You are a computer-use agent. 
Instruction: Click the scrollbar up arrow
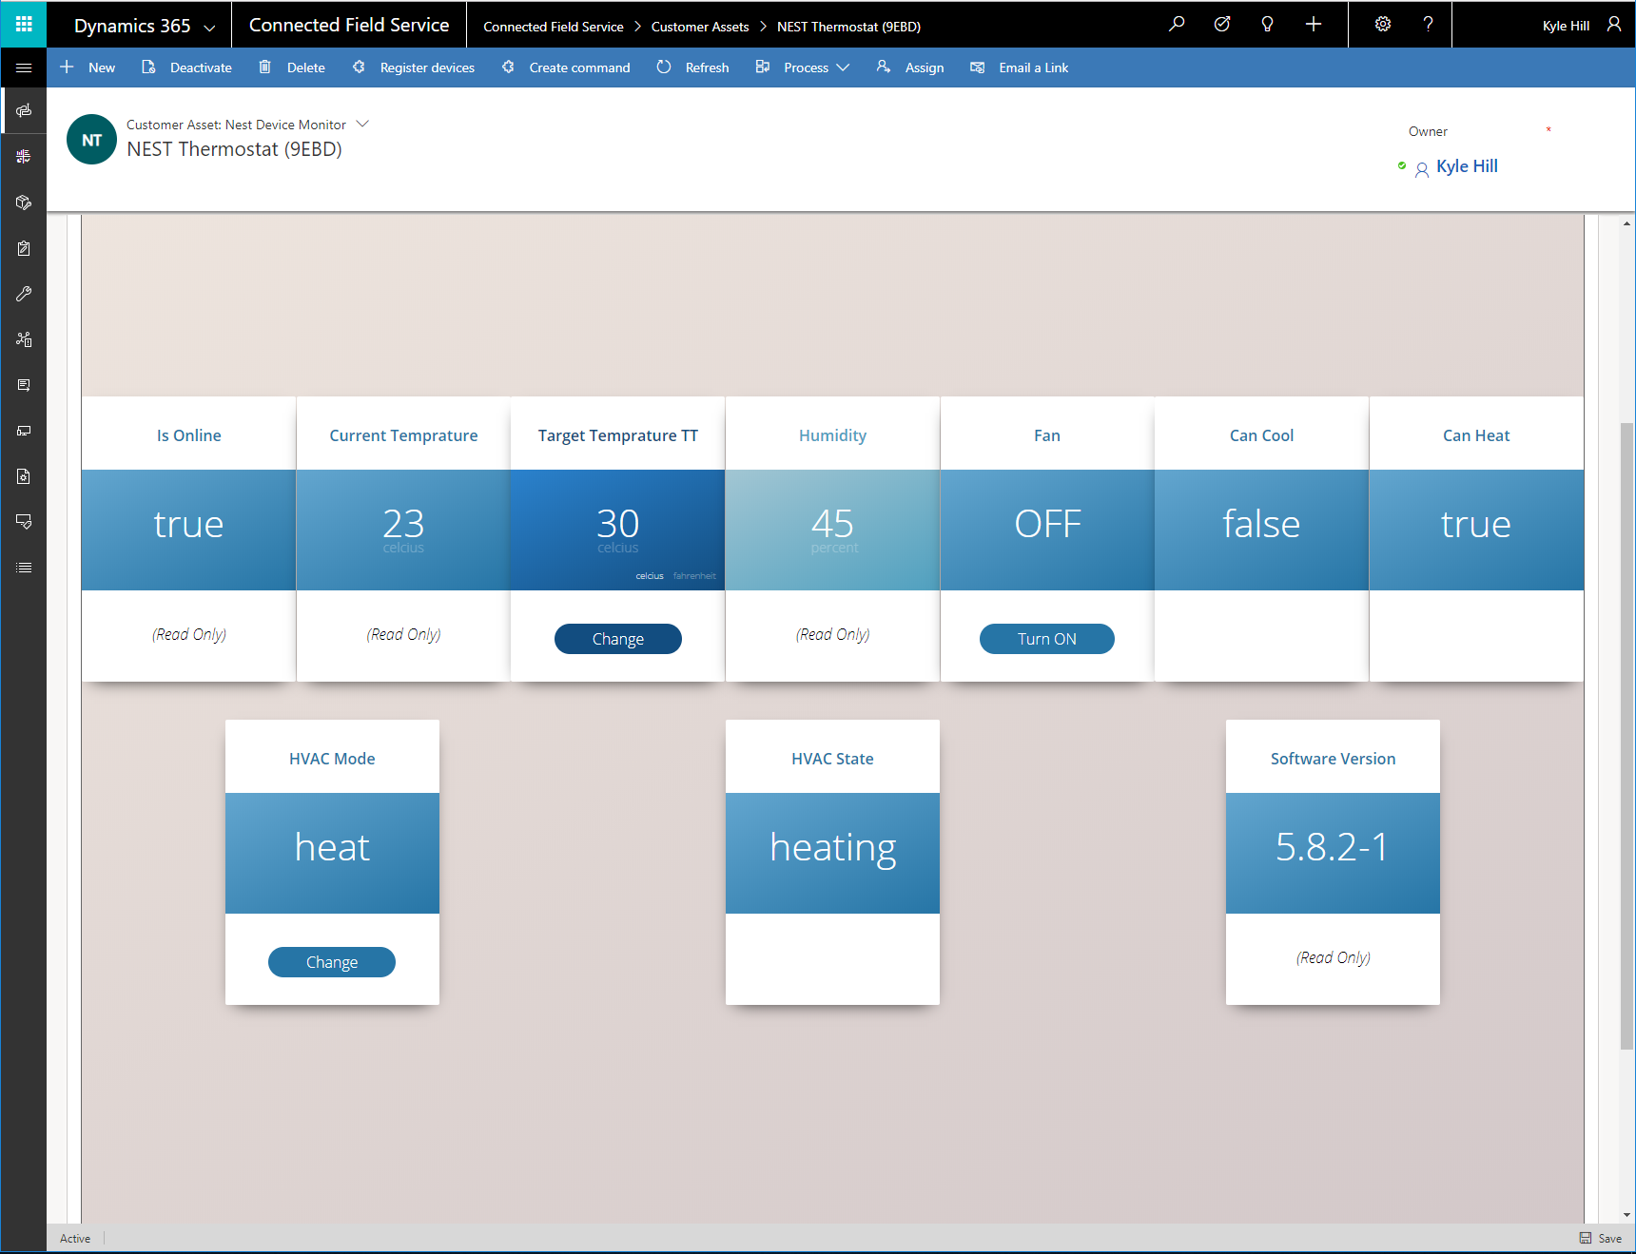[x=1627, y=224]
